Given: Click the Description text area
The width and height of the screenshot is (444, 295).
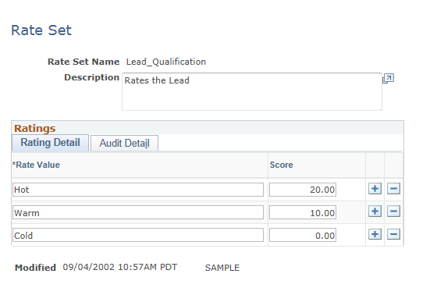Looking at the screenshot, I should 252,91.
